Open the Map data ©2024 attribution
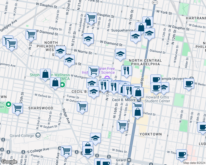206x165 pixels. click(x=194, y=163)
